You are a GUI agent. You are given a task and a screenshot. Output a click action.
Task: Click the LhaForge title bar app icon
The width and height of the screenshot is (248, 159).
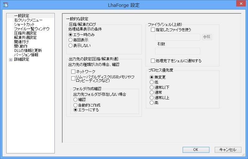pyautogui.click(x=6, y=5)
